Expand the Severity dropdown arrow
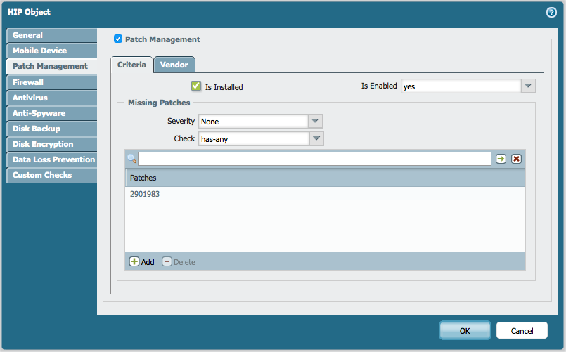This screenshot has width=566, height=352. point(315,121)
